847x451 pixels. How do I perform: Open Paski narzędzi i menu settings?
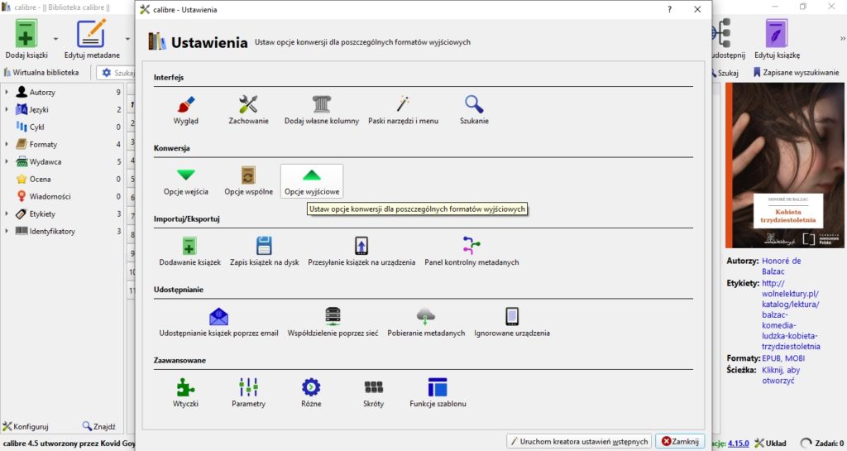pos(404,110)
